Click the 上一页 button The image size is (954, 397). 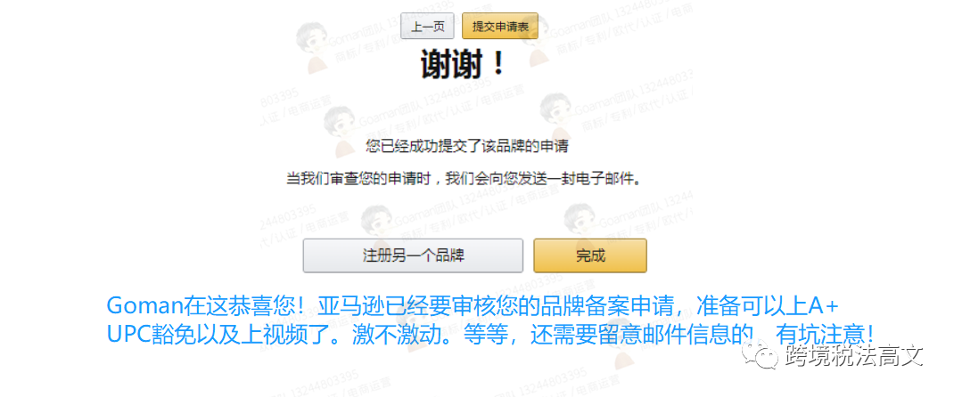point(427,27)
